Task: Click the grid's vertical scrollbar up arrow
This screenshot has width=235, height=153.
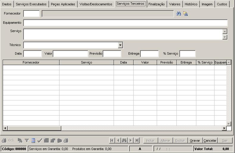Action: tap(229, 62)
